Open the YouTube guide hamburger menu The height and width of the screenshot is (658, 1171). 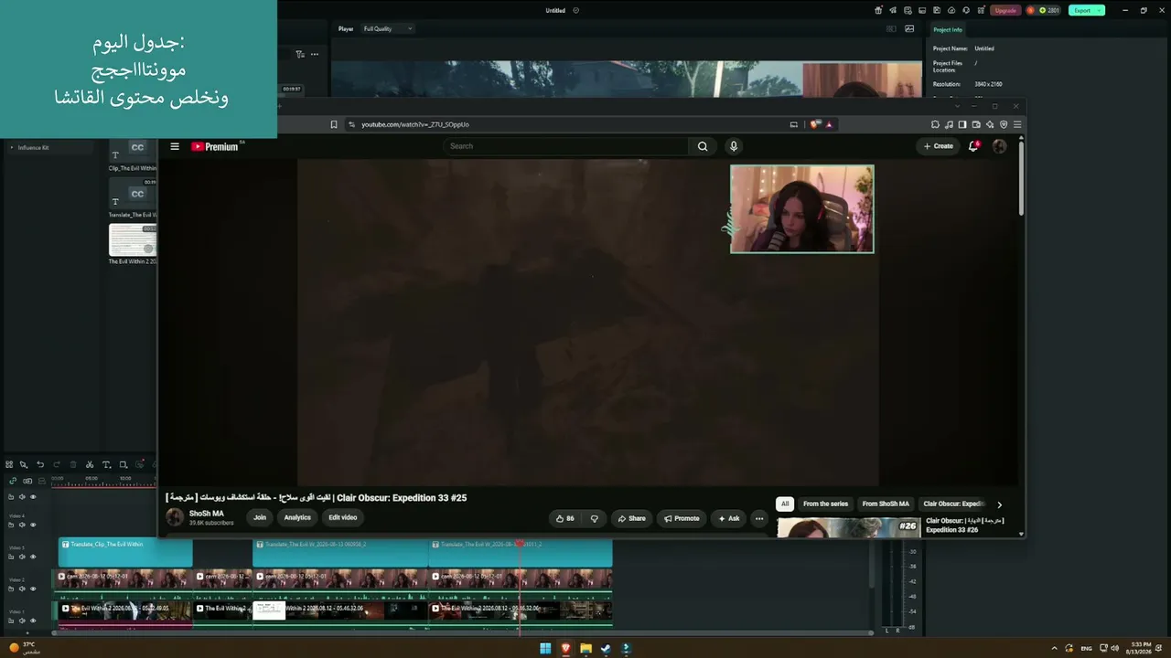175,146
